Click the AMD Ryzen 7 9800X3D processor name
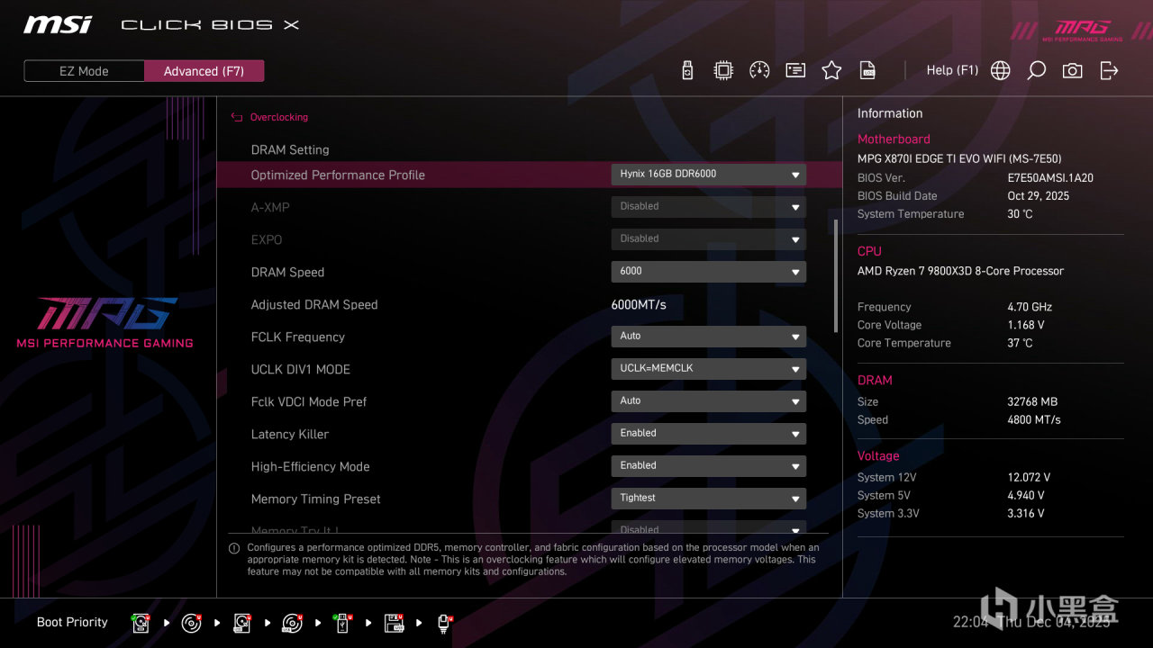The width and height of the screenshot is (1153, 648). (960, 271)
